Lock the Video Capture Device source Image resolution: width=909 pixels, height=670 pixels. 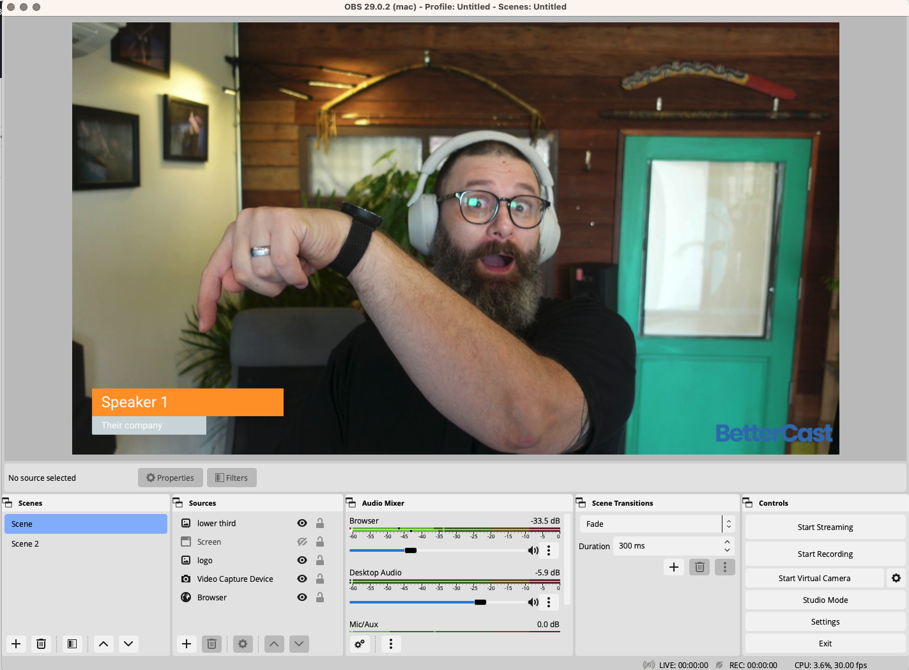coord(320,579)
